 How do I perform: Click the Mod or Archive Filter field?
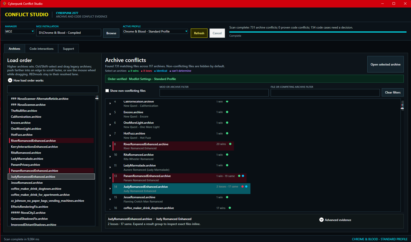point(214,93)
